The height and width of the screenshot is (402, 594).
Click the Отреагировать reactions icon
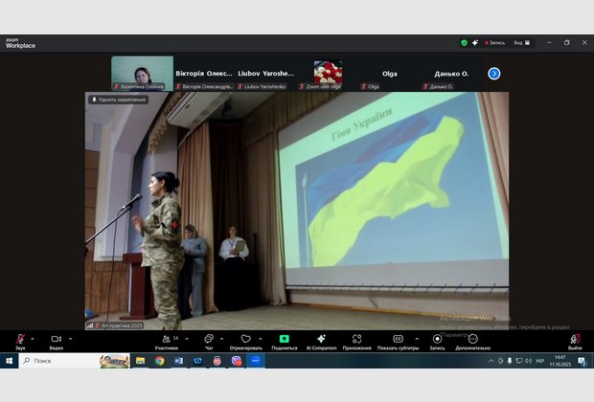coord(245,339)
